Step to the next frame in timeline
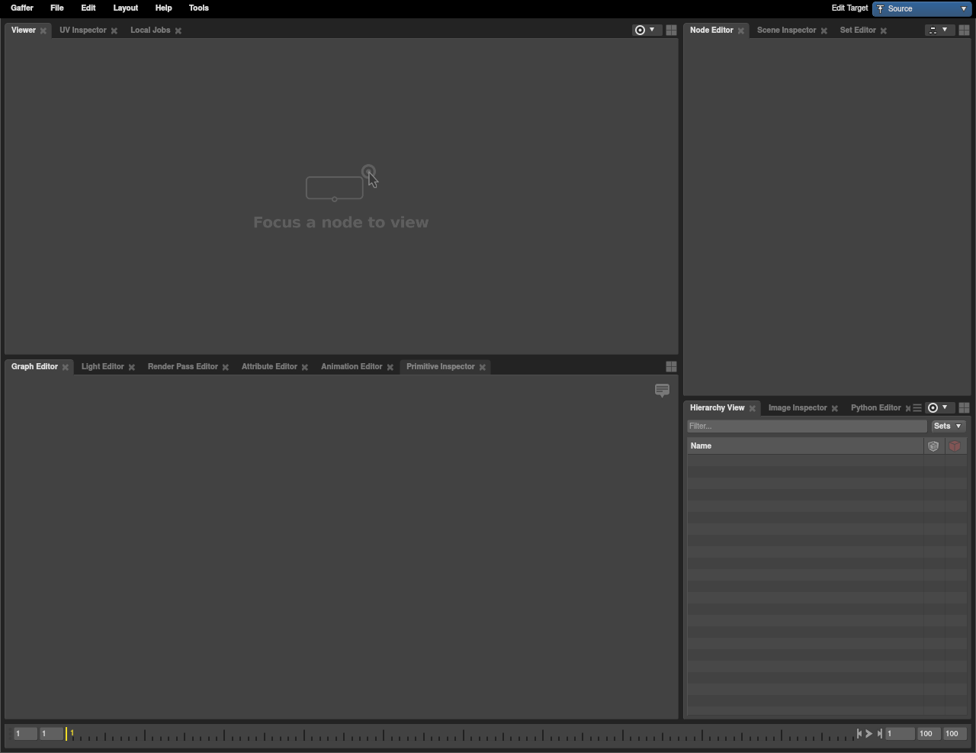Screen dimensions: 976x753 [880, 733]
